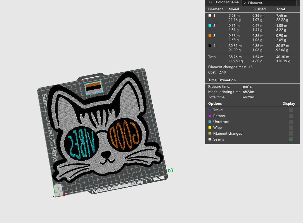Select the orange filament 3 swatch

coord(210,35)
